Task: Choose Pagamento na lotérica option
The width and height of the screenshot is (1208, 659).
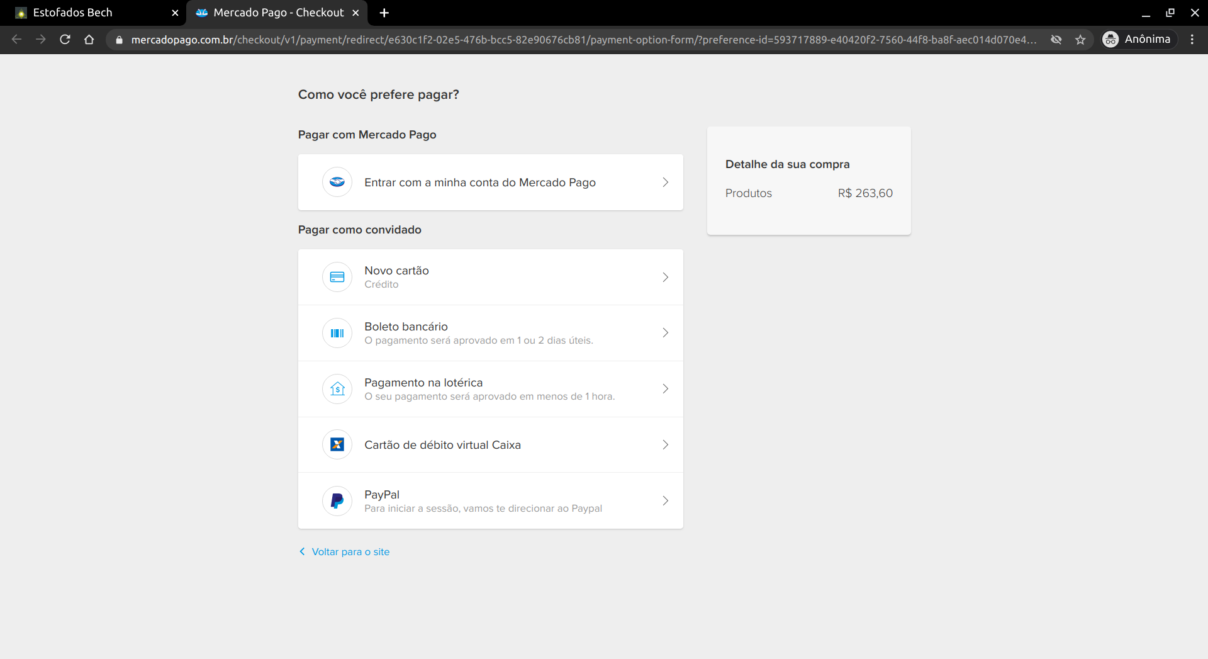Action: [491, 389]
